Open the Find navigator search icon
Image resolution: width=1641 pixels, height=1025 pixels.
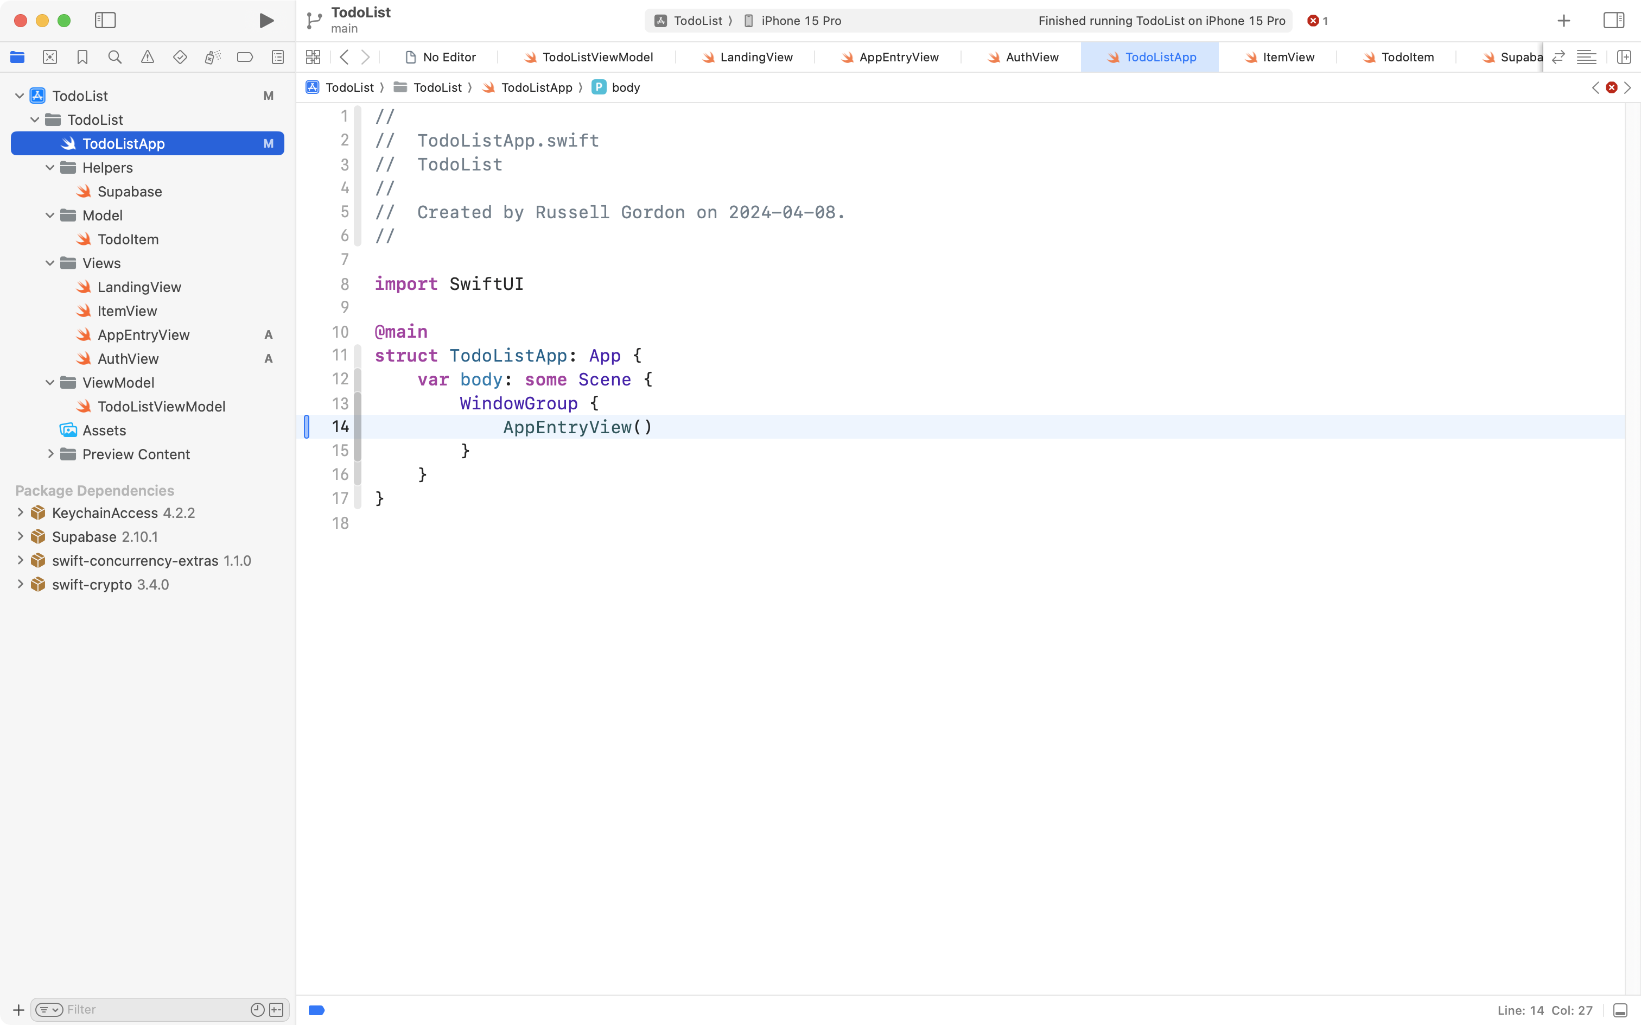click(x=115, y=57)
